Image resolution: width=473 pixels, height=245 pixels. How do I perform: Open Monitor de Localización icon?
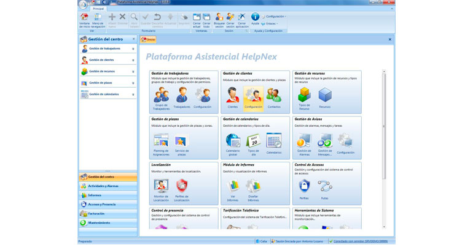point(161,190)
